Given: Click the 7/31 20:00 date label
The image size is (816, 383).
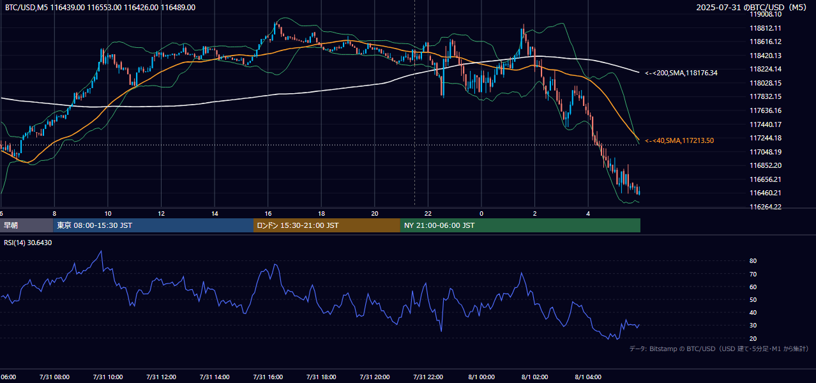Looking at the screenshot, I should 375,377.
